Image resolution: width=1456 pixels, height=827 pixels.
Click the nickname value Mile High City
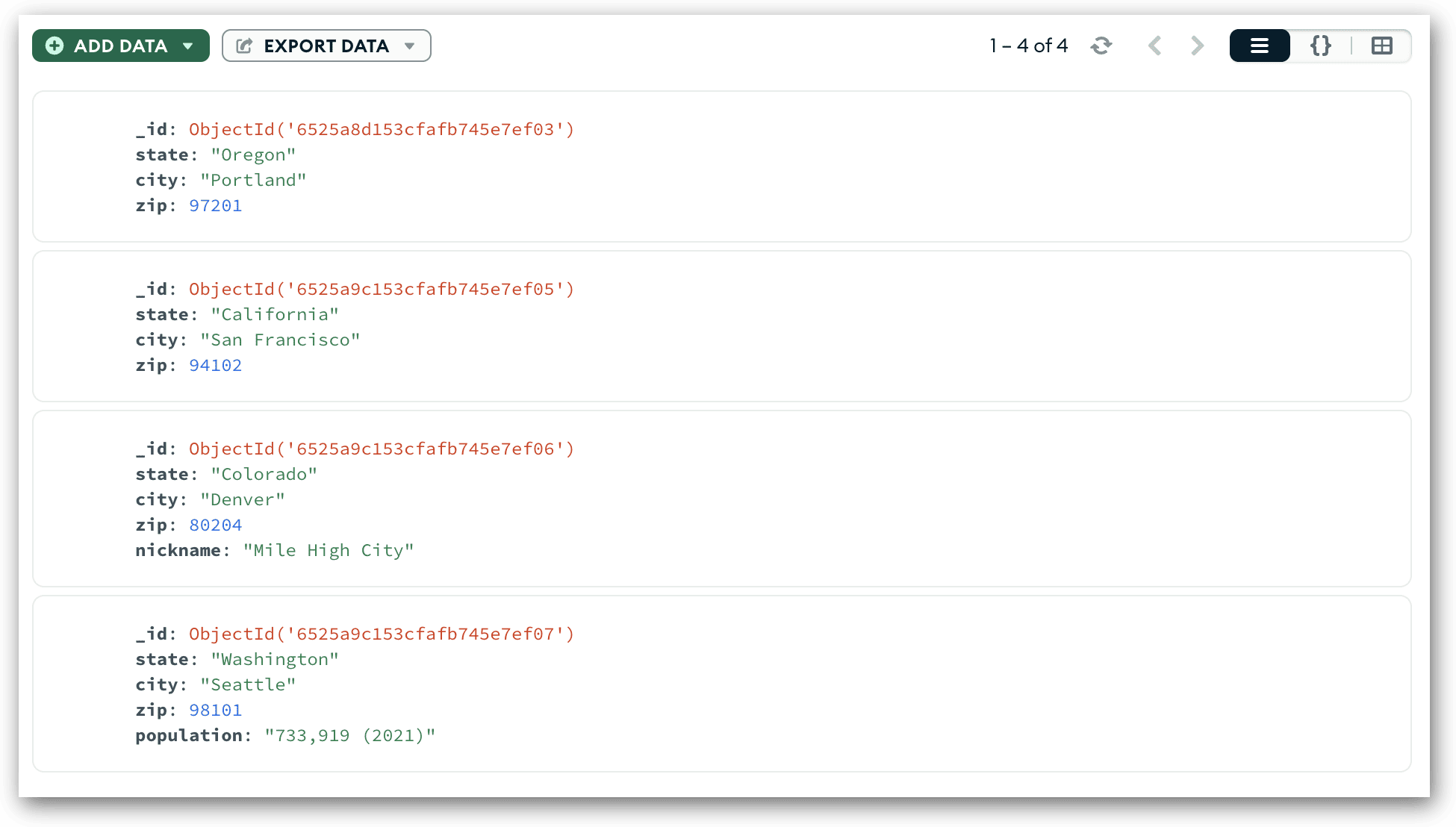pyautogui.click(x=329, y=550)
